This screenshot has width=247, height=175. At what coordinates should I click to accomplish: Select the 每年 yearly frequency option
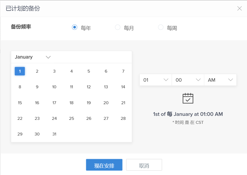tap(75, 27)
